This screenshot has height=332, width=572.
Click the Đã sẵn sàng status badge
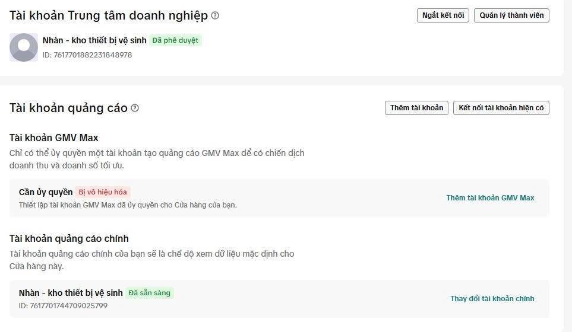[x=149, y=293]
